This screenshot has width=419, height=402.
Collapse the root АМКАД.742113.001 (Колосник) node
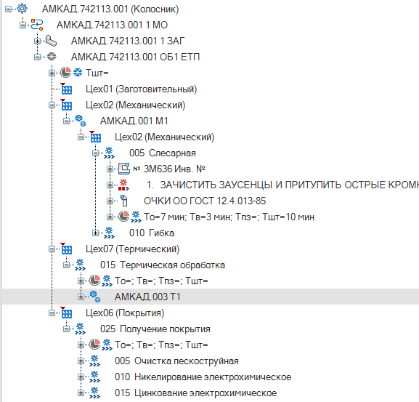[8, 9]
